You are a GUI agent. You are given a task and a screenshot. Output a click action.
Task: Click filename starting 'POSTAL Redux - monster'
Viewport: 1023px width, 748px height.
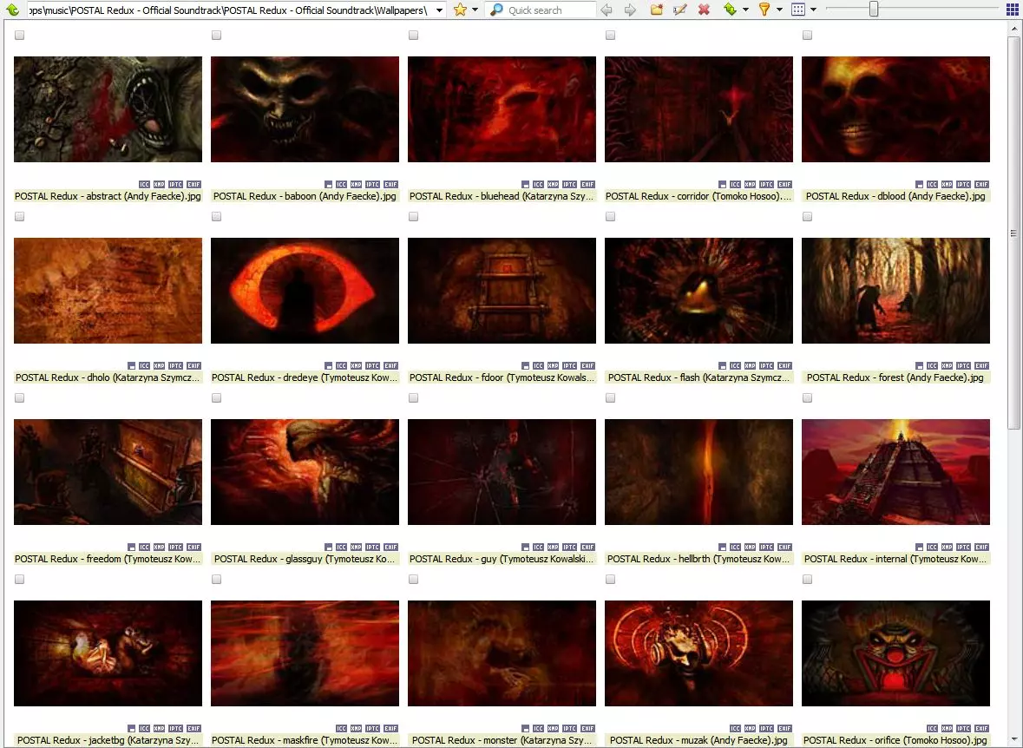click(x=502, y=740)
